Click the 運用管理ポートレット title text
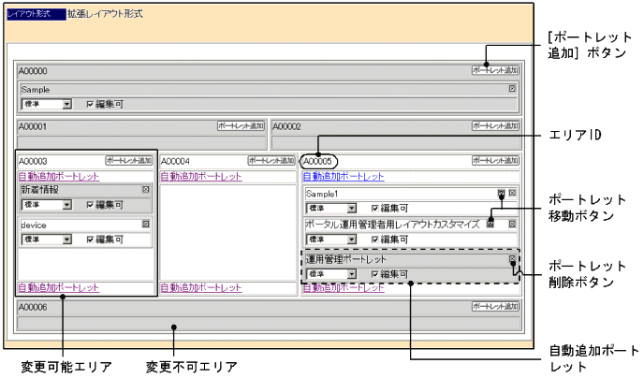Screen dimensions: 644x378 pyautogui.click(x=345, y=259)
